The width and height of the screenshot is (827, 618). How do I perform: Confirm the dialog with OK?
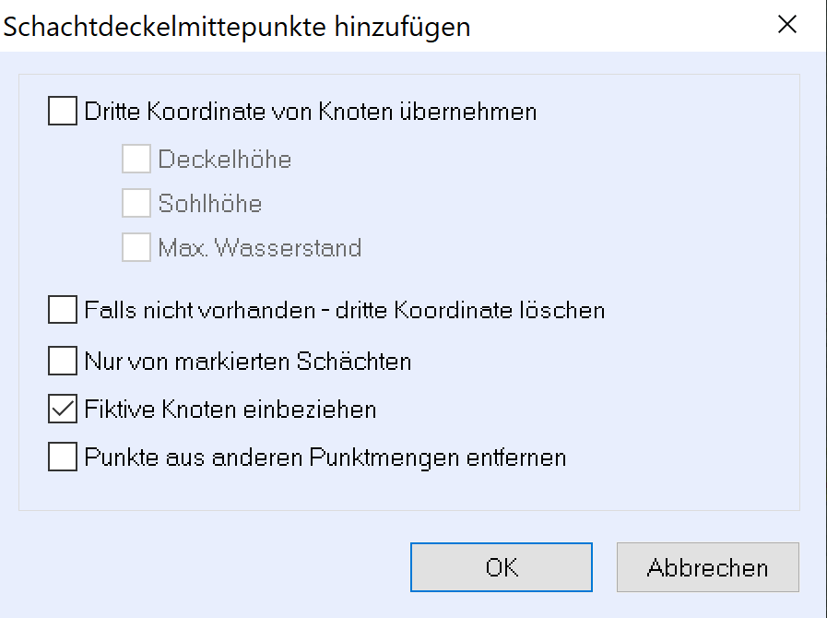coord(502,567)
